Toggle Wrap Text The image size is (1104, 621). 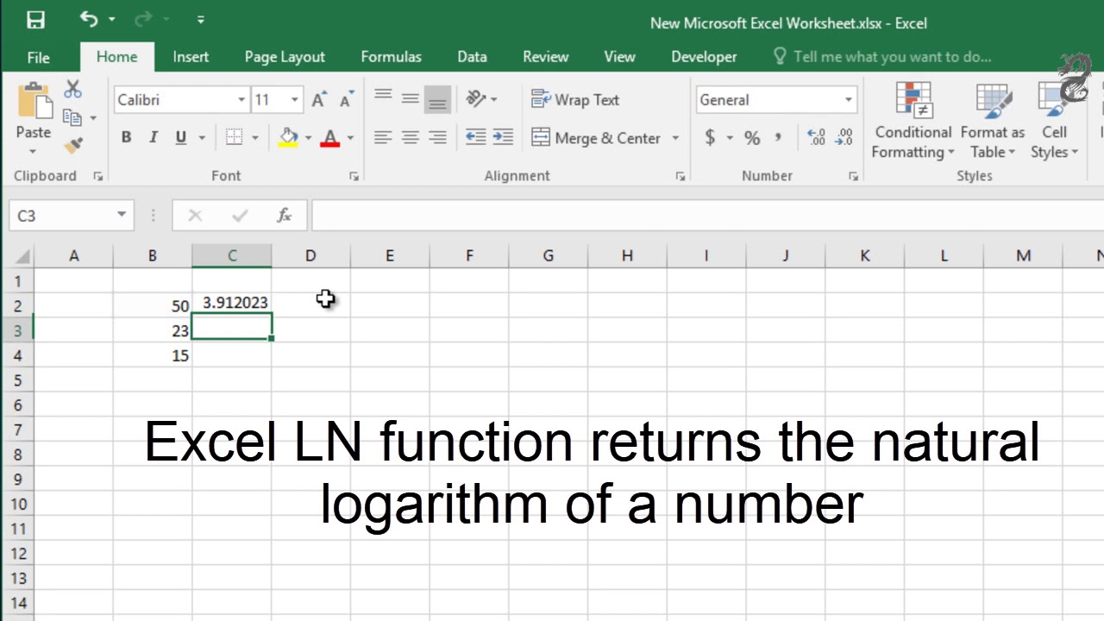pyautogui.click(x=575, y=99)
